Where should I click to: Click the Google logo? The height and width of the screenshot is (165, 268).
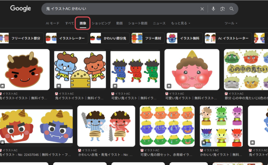click(20, 9)
